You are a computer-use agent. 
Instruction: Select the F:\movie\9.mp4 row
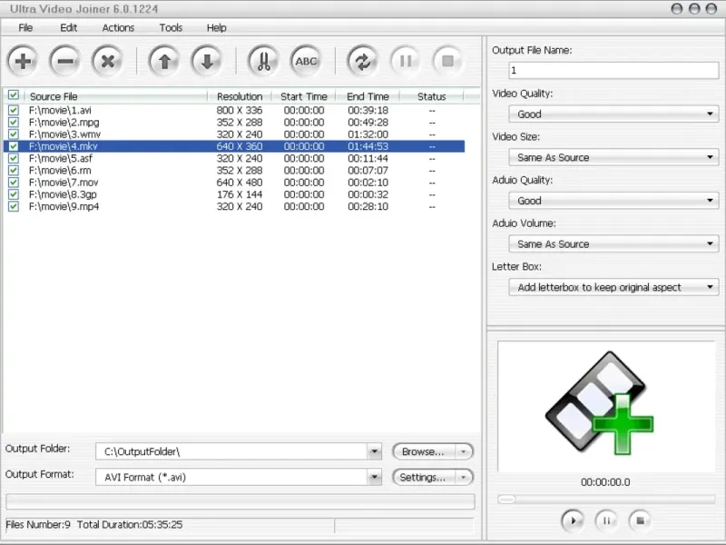point(234,207)
